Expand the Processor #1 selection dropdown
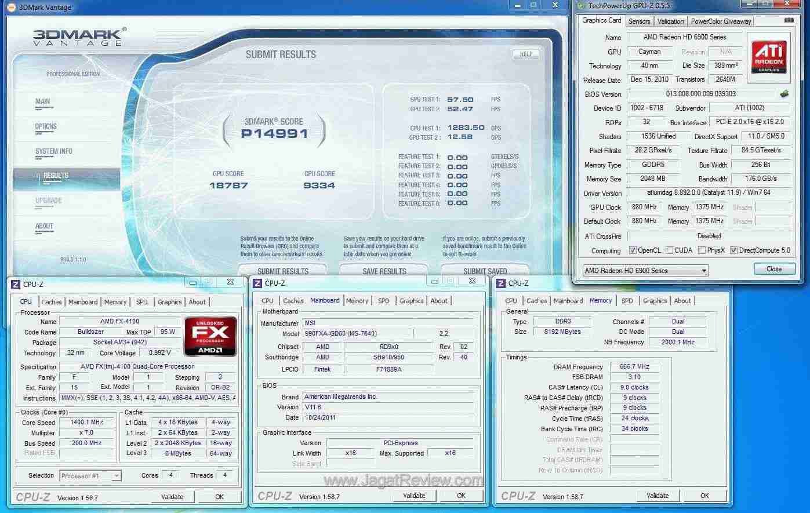The width and height of the screenshot is (810, 513). point(90,476)
